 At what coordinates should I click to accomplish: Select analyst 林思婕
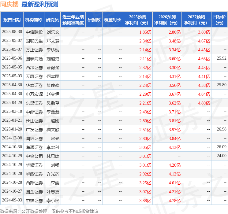coord(53,156)
